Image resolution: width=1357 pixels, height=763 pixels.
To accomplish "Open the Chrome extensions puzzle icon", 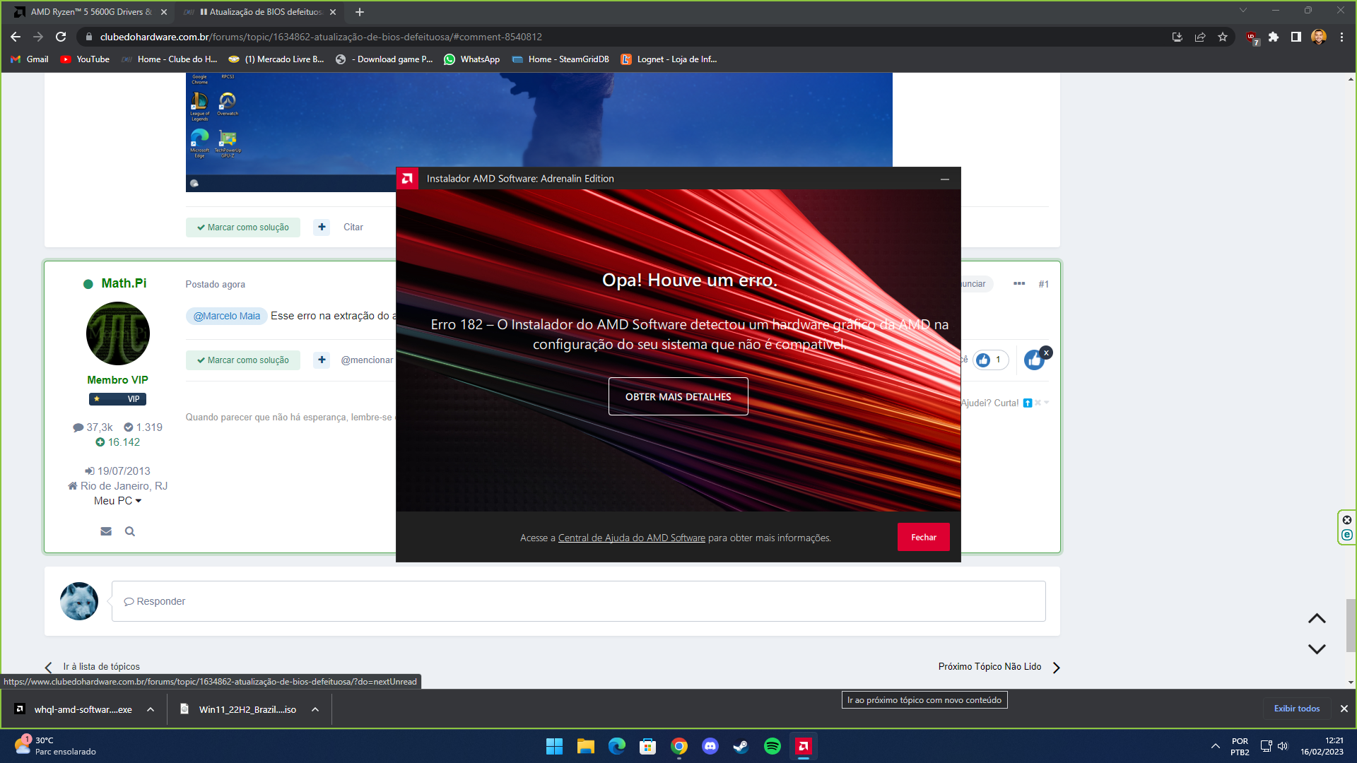I will coord(1274,37).
